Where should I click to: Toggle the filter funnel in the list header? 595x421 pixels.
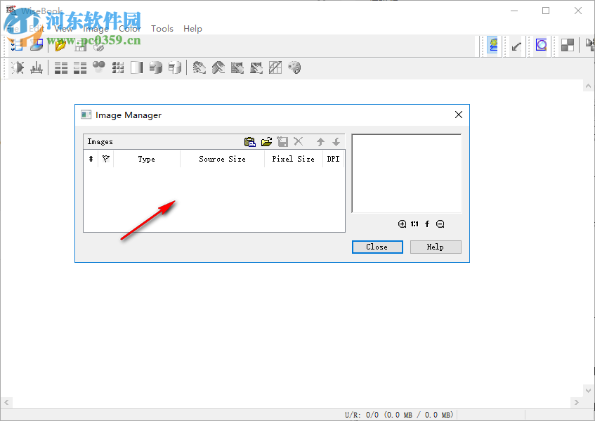105,159
